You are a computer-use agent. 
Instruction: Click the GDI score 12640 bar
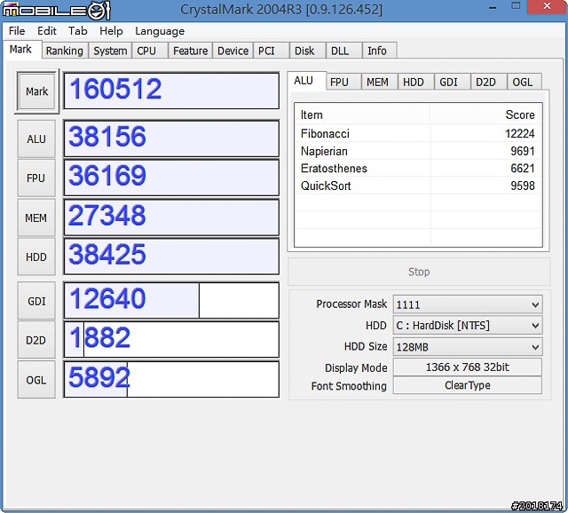(171, 300)
